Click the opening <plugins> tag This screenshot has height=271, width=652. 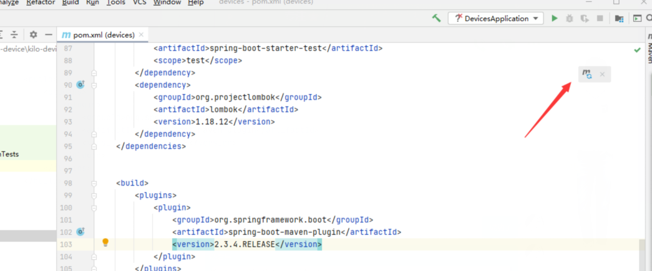(156, 195)
